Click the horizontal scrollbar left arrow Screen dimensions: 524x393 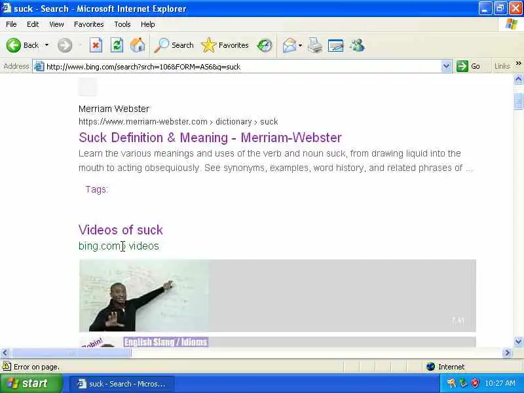(x=5, y=352)
